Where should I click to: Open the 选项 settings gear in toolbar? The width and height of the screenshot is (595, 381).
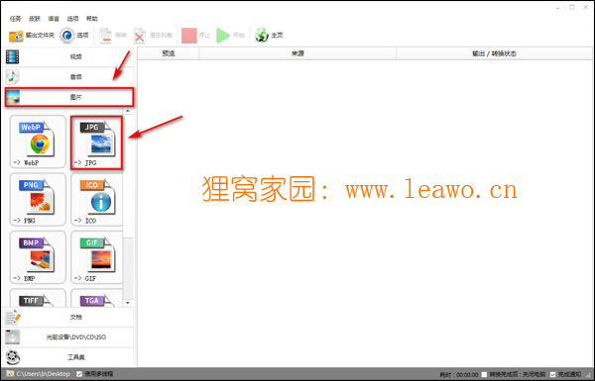coord(74,36)
